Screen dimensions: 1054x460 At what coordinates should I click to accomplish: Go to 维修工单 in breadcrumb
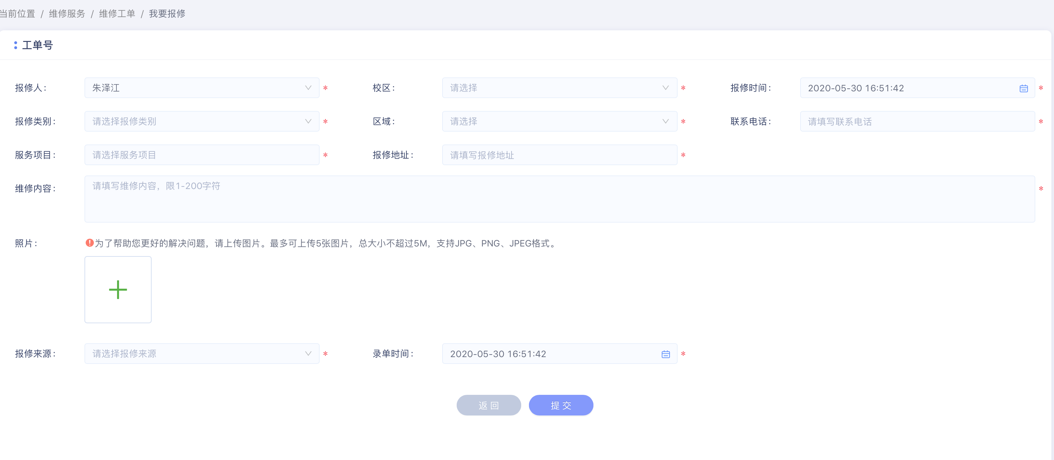tap(117, 14)
